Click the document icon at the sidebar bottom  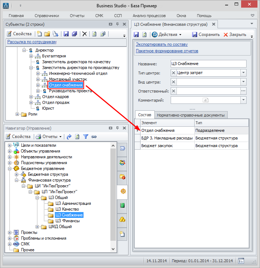[x=122, y=234]
